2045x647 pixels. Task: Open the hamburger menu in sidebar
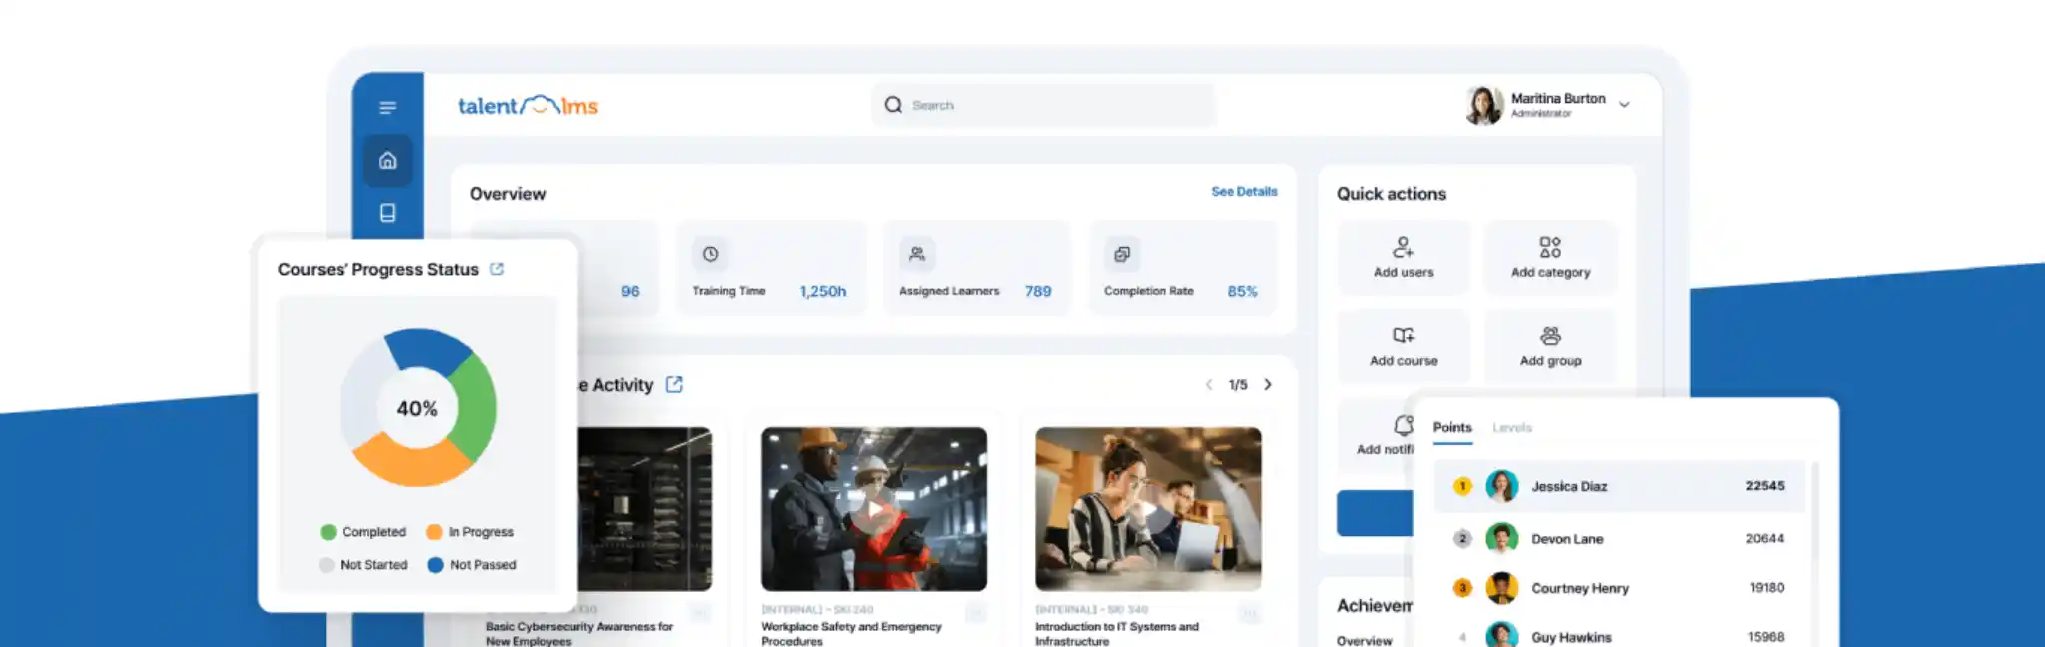click(388, 107)
